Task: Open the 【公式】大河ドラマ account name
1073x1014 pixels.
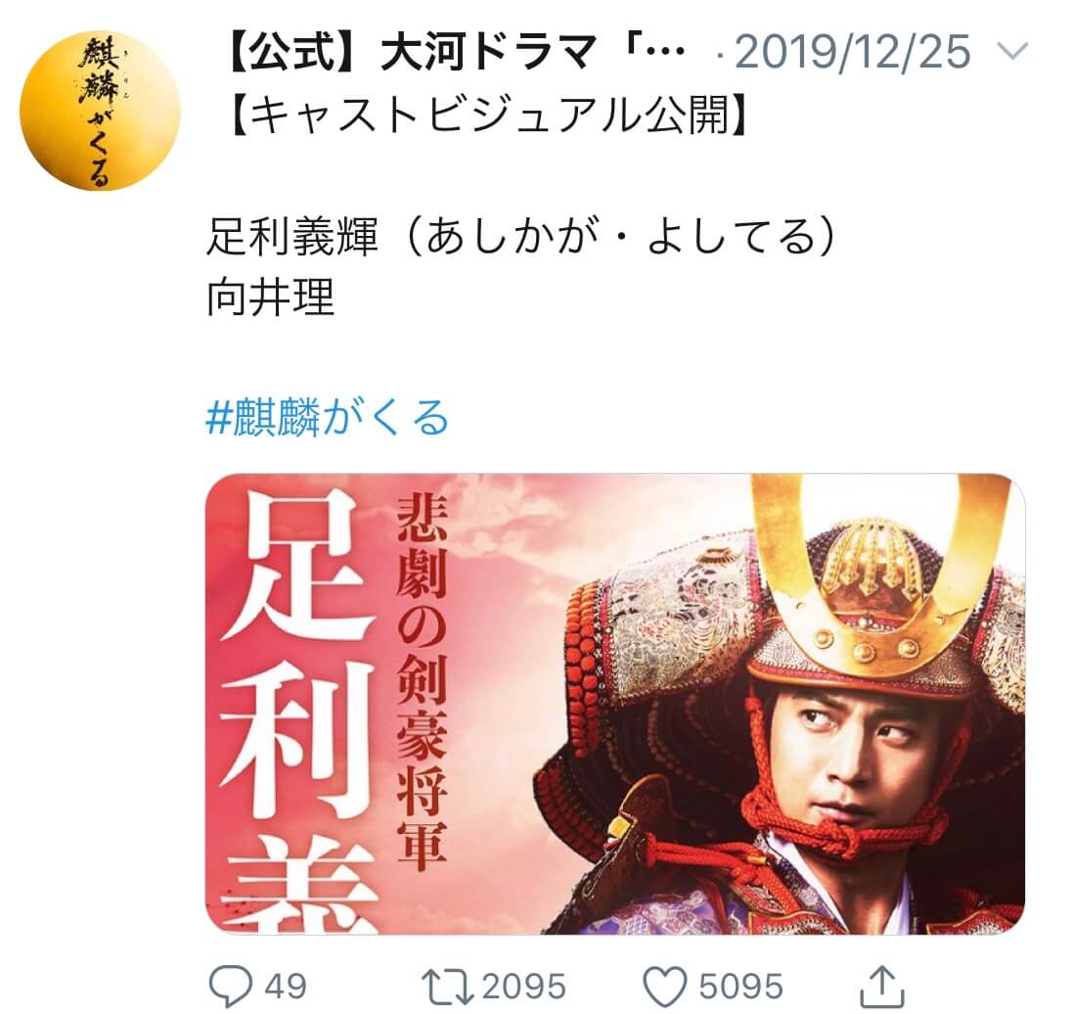Action: point(455,52)
